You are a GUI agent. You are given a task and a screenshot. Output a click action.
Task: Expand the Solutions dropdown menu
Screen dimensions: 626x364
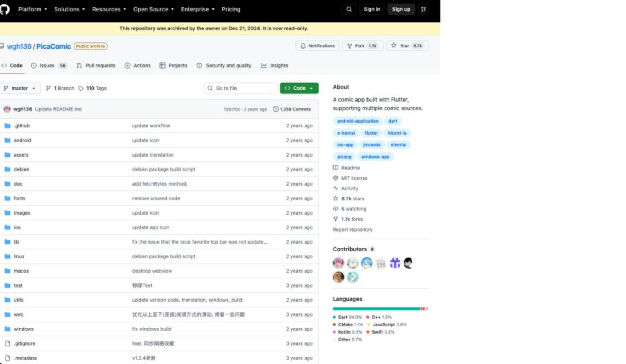pos(69,9)
